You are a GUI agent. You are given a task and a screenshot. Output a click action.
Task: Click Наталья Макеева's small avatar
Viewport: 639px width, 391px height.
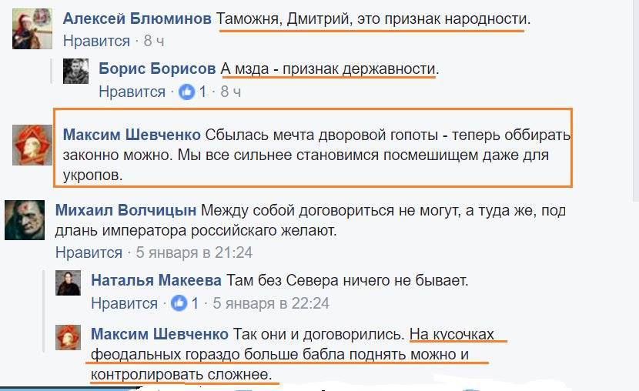pyautogui.click(x=69, y=282)
